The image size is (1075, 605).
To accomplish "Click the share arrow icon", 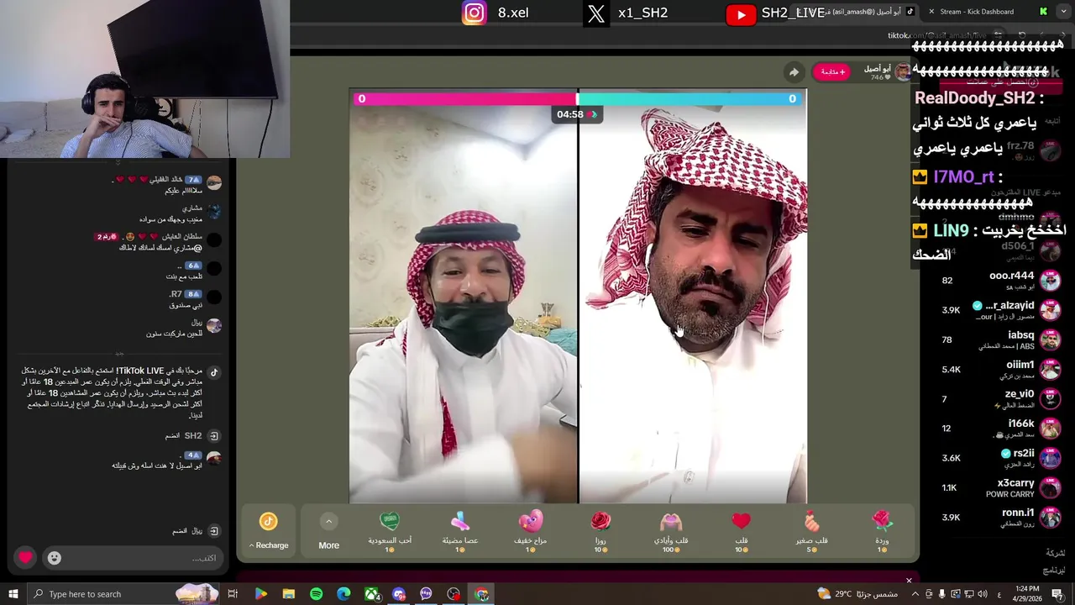I will pos(794,72).
